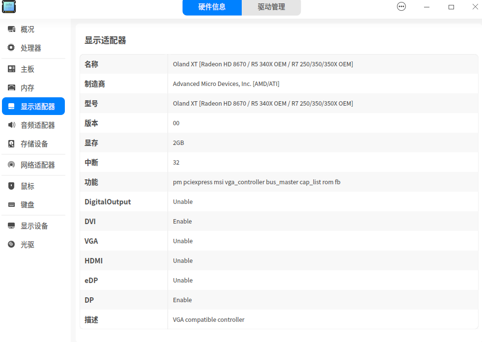
Task: Open the more options ellipsis menu
Action: (401, 6)
